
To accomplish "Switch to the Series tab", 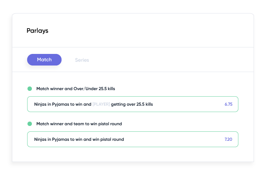I will 82,60.
